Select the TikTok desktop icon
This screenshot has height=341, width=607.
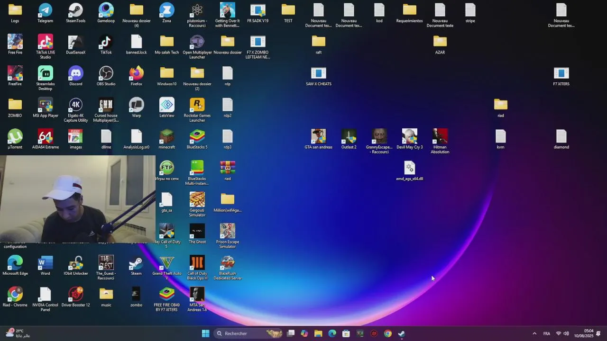(x=106, y=45)
